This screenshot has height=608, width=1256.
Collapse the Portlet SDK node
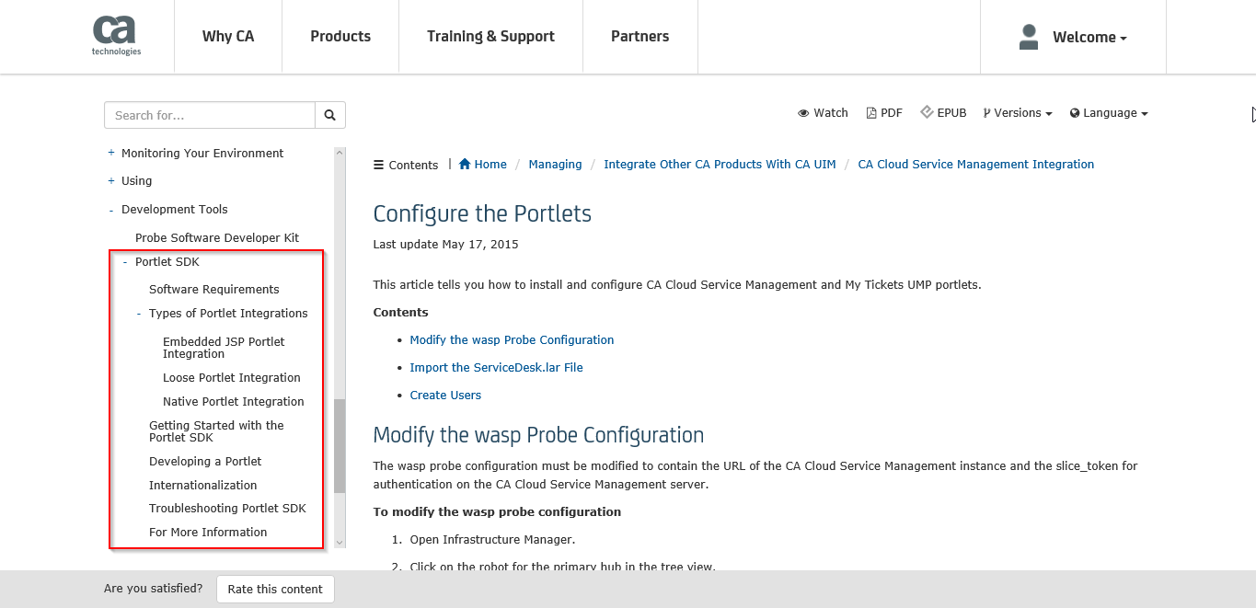point(125,262)
